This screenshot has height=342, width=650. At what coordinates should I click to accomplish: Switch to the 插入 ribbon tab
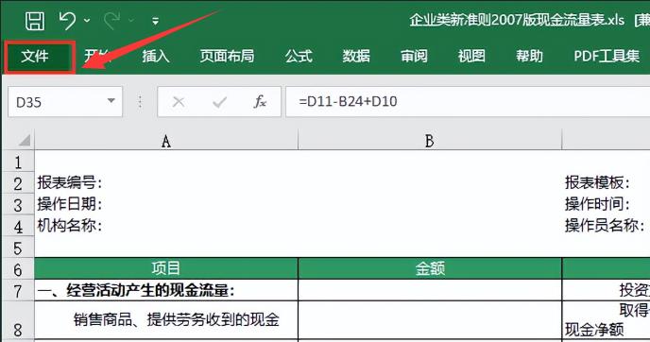pyautogui.click(x=156, y=56)
